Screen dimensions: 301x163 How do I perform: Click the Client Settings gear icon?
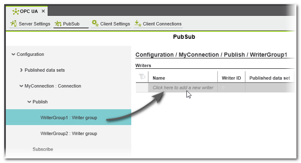tap(95, 23)
